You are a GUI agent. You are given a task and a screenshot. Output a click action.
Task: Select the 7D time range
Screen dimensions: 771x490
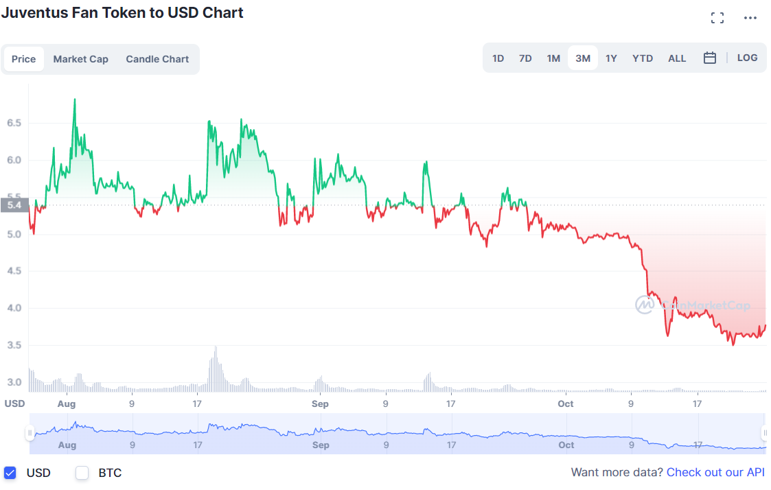[525, 58]
